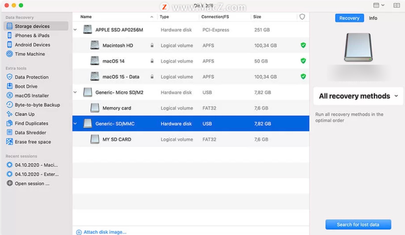The width and height of the screenshot is (405, 235).
Task: Switch to the Recovery tab
Action: pos(349,18)
